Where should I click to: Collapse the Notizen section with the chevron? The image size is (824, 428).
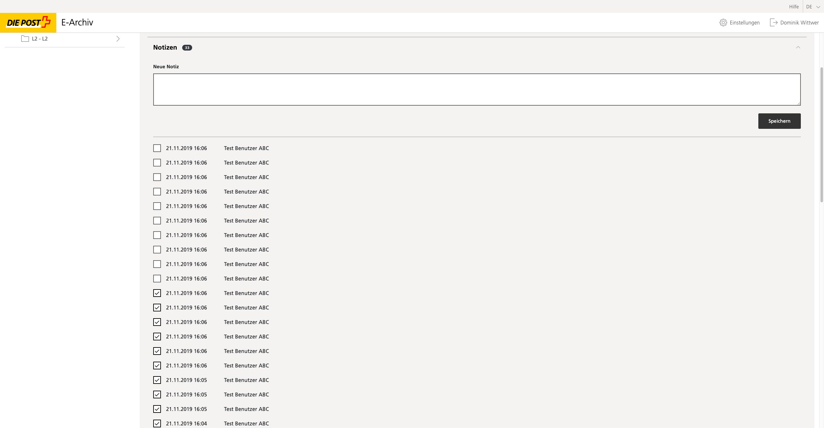(798, 47)
